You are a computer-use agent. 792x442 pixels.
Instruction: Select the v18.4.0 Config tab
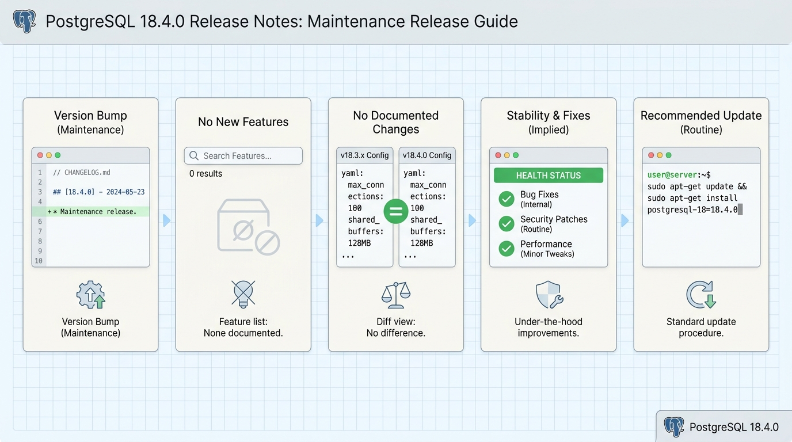pyautogui.click(x=427, y=155)
